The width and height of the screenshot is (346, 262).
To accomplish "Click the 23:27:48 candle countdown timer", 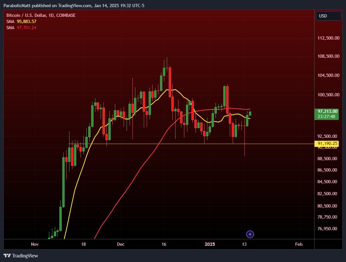I will point(326,116).
